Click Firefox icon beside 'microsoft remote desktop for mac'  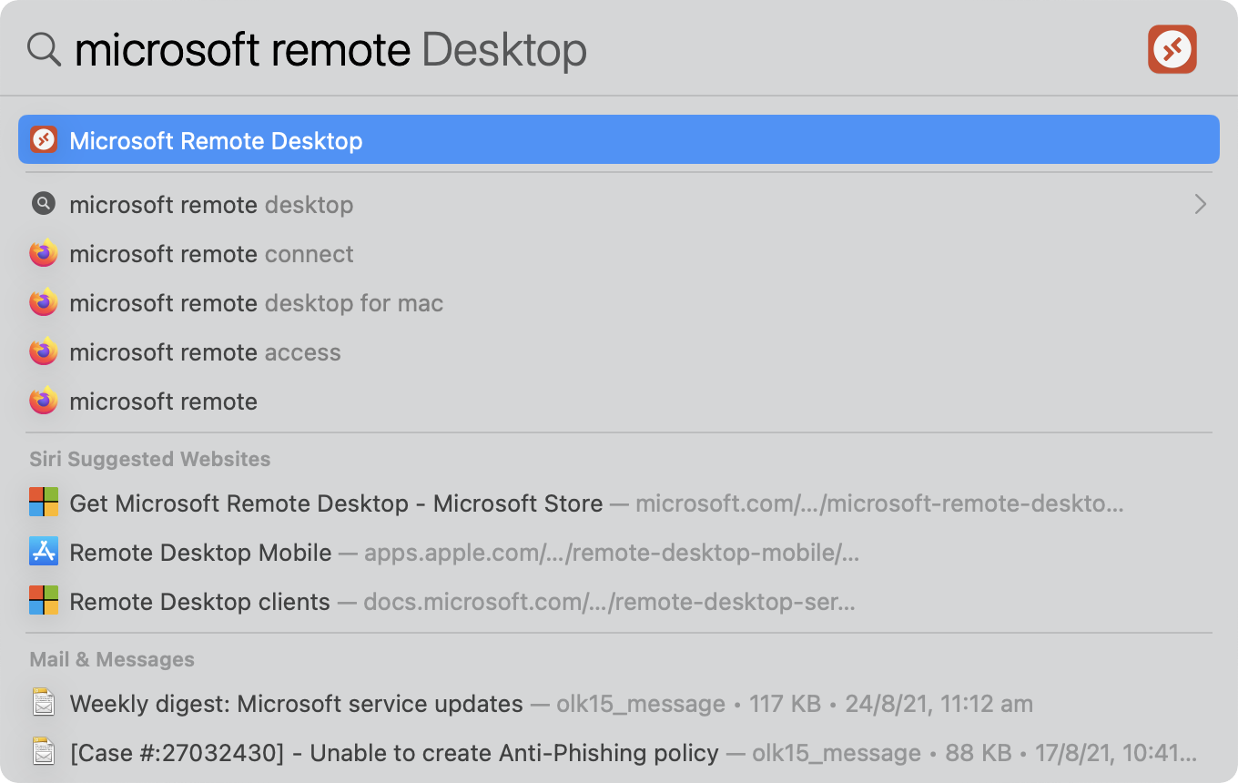coord(44,303)
